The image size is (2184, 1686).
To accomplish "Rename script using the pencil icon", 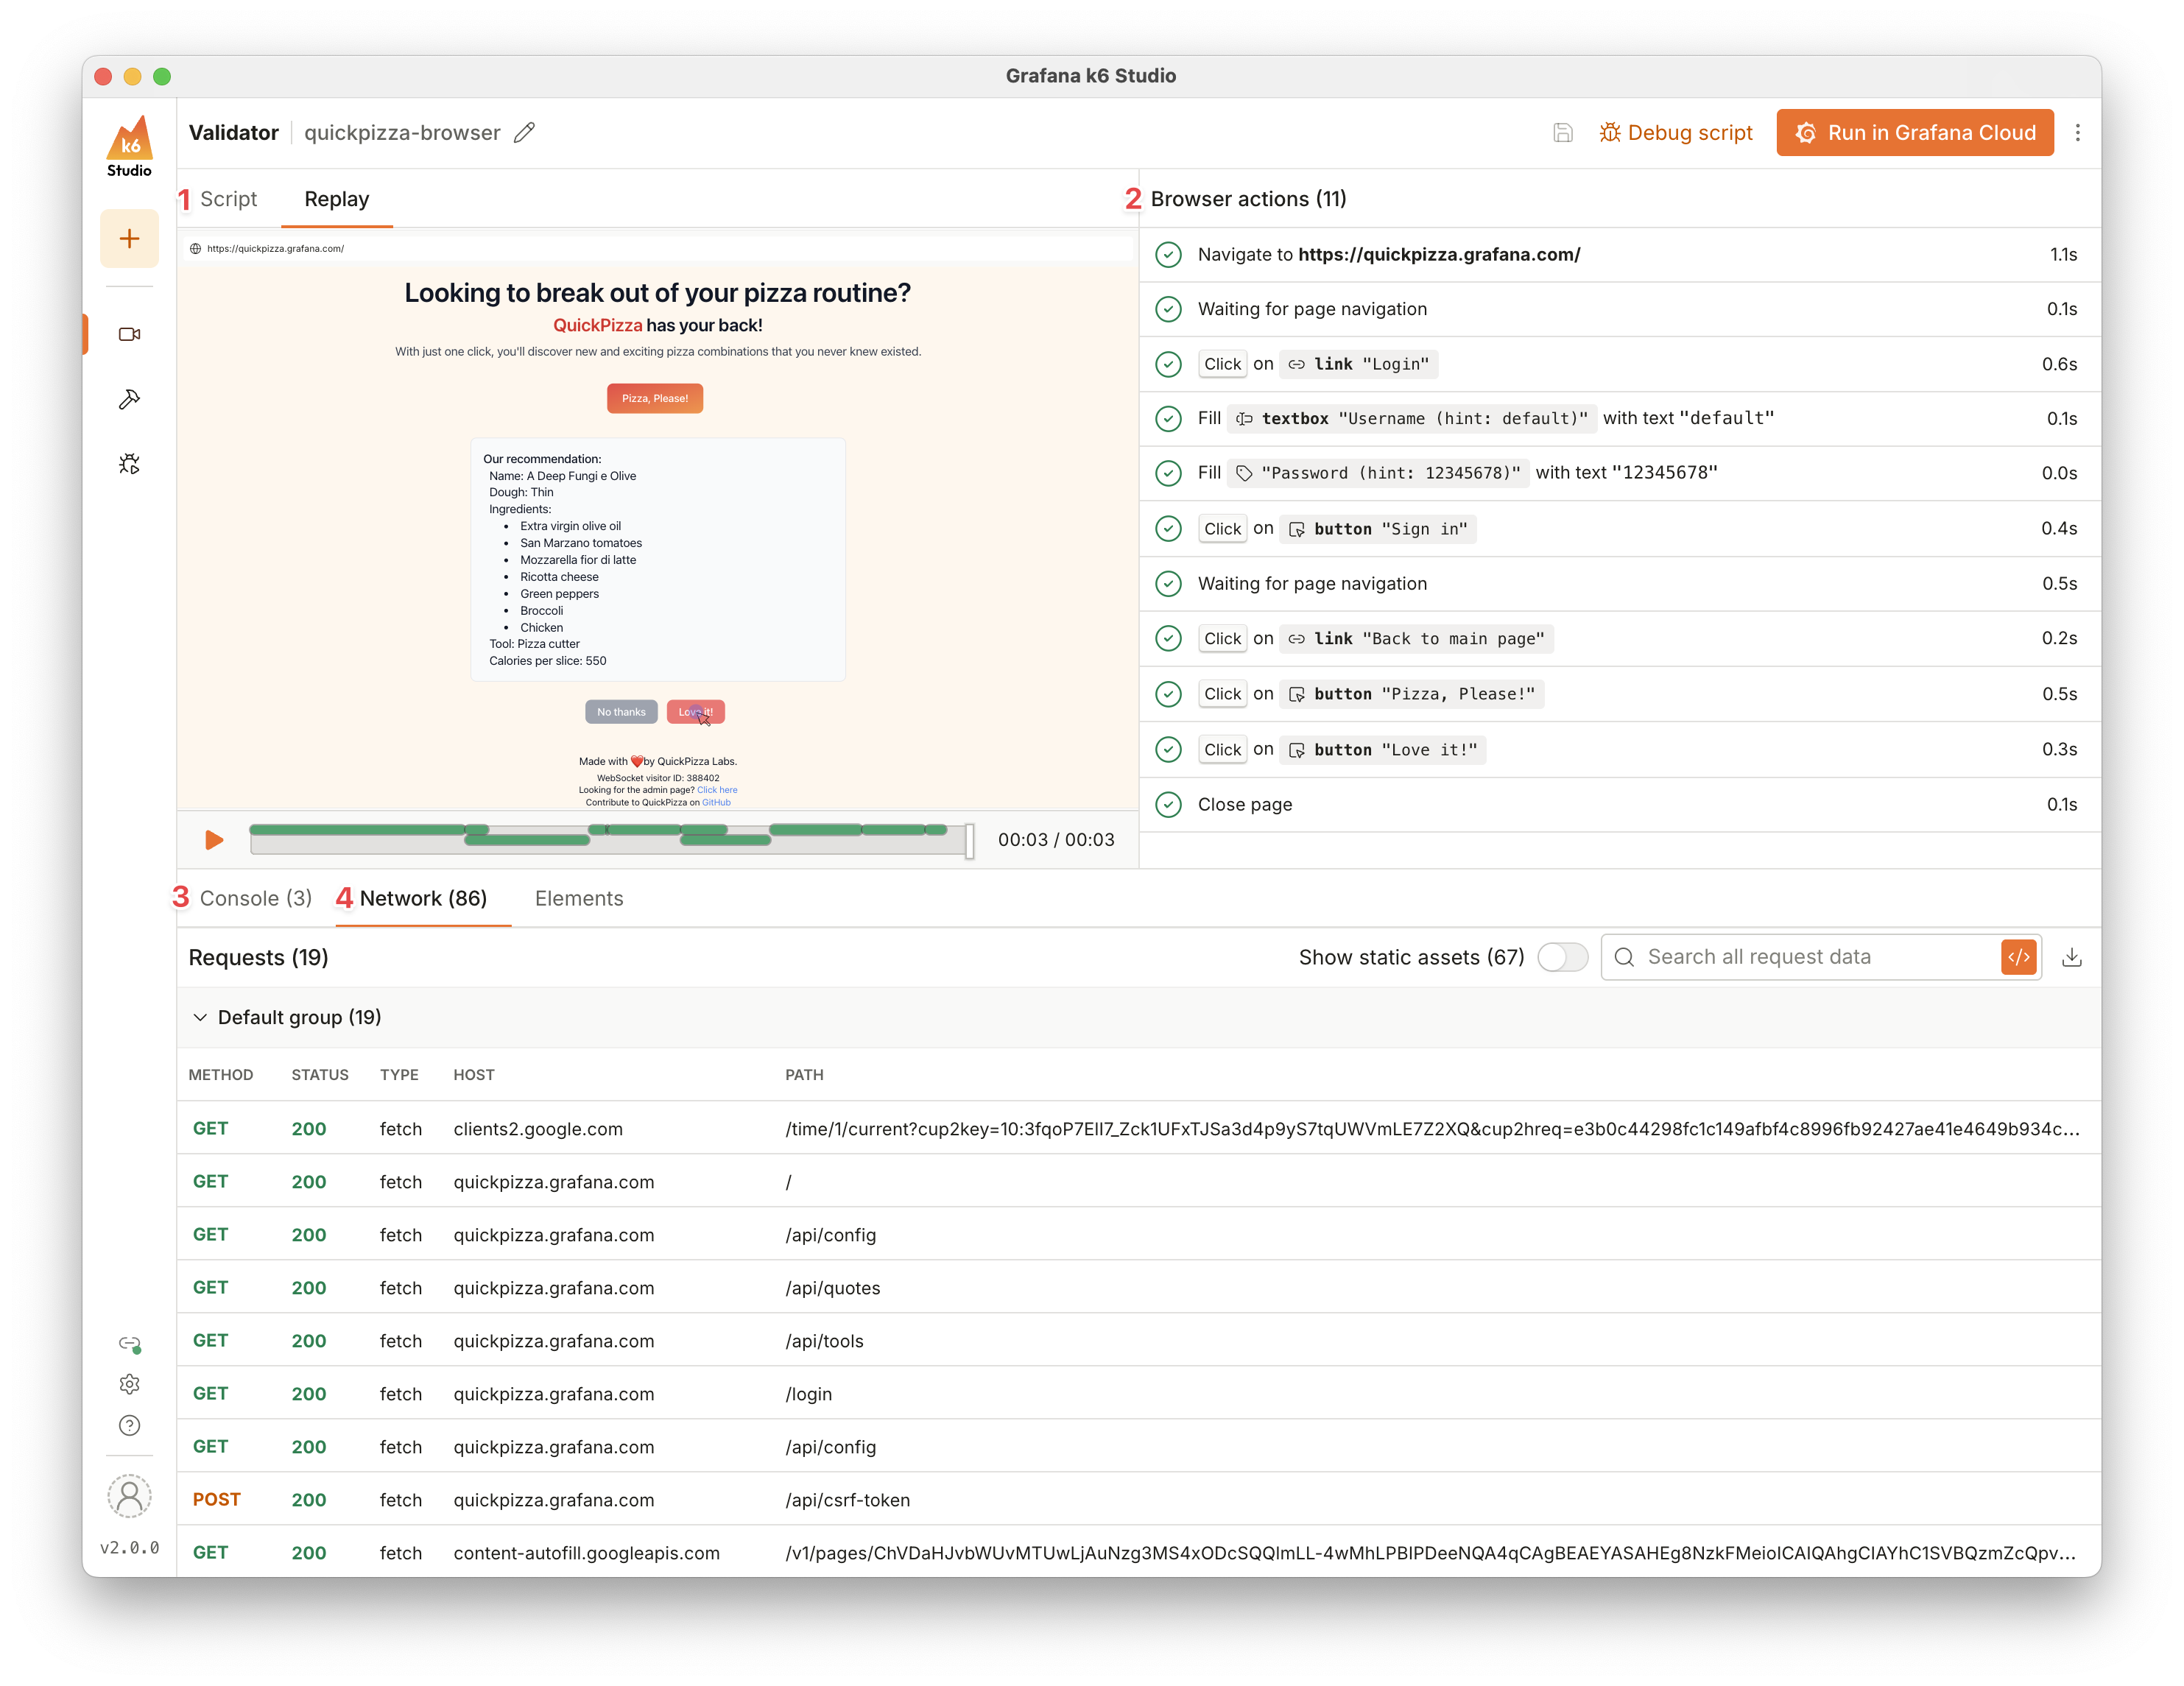I will pos(524,132).
